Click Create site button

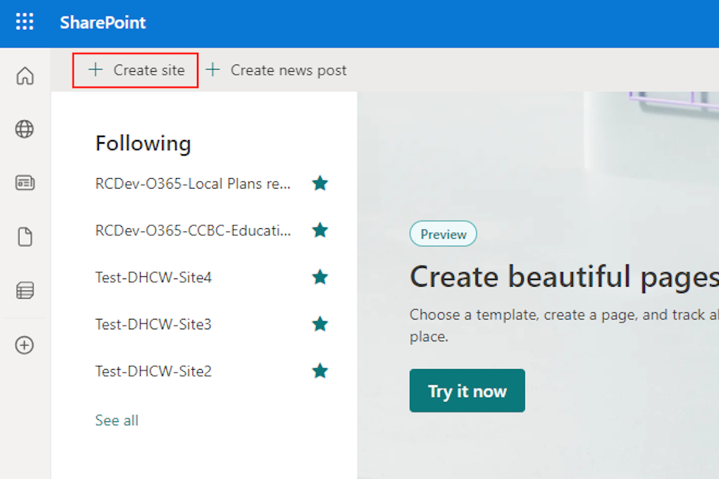pyautogui.click(x=136, y=70)
